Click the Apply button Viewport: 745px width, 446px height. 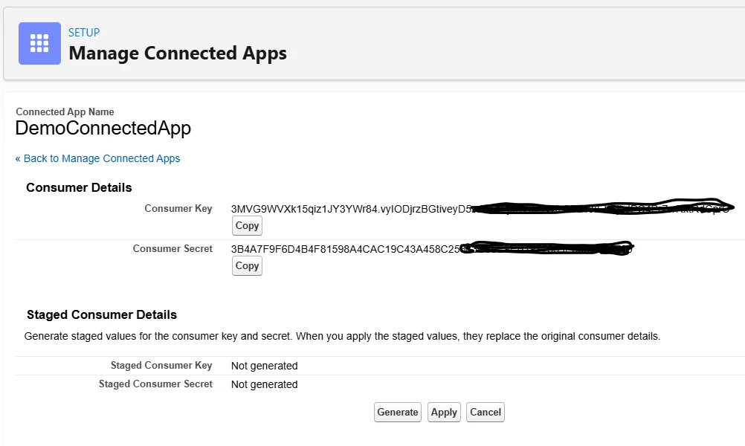[444, 413]
